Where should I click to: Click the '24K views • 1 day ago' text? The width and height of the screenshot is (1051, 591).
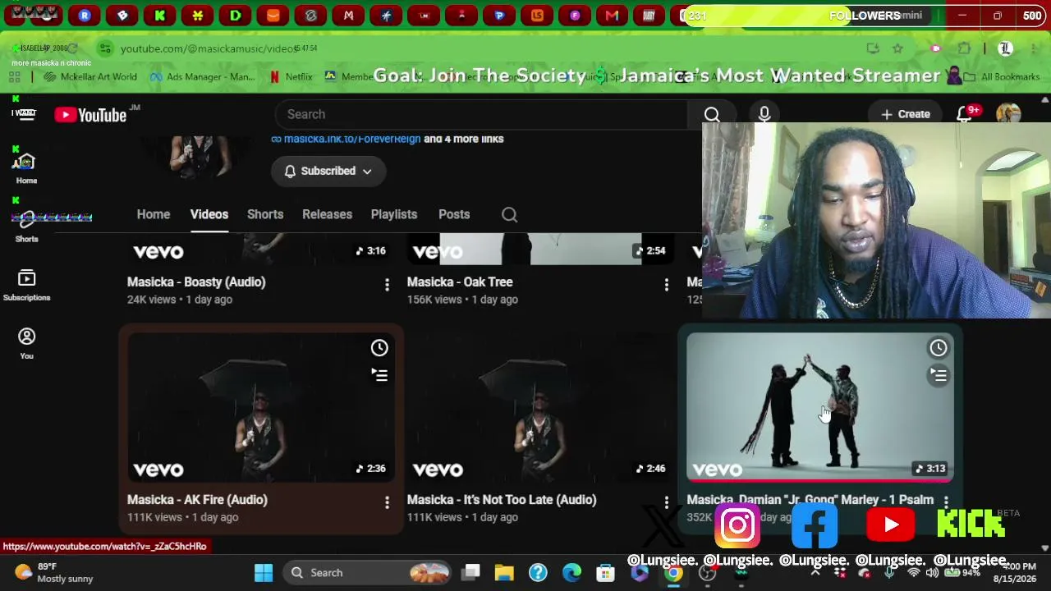point(180,300)
